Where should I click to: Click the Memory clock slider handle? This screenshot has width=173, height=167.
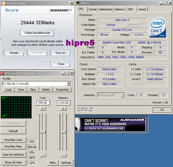tap(63, 132)
